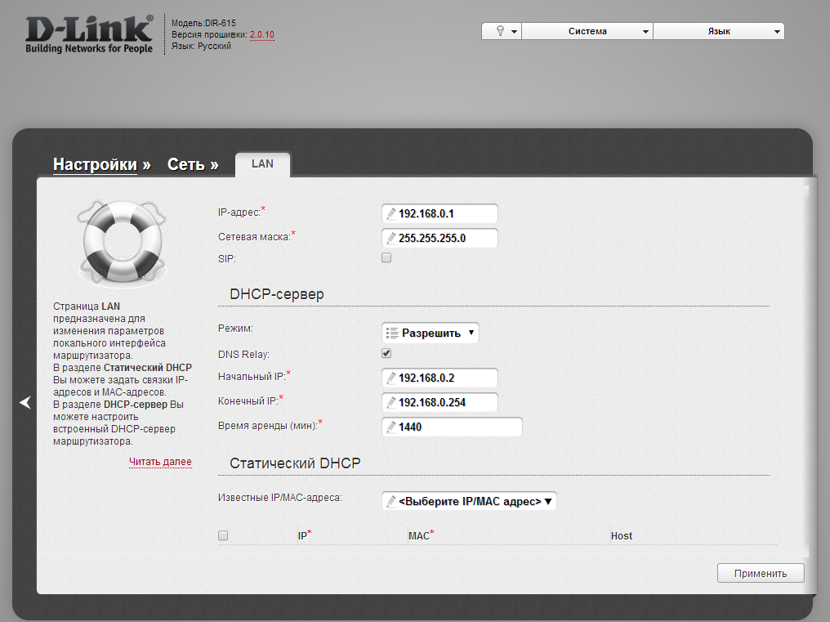This screenshot has width=830, height=622.
Task: Open the Режим dropdown set to Разрешить
Action: (x=431, y=333)
